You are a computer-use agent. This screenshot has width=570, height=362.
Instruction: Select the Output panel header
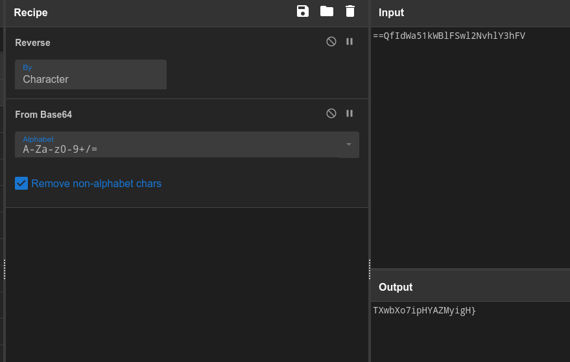396,287
